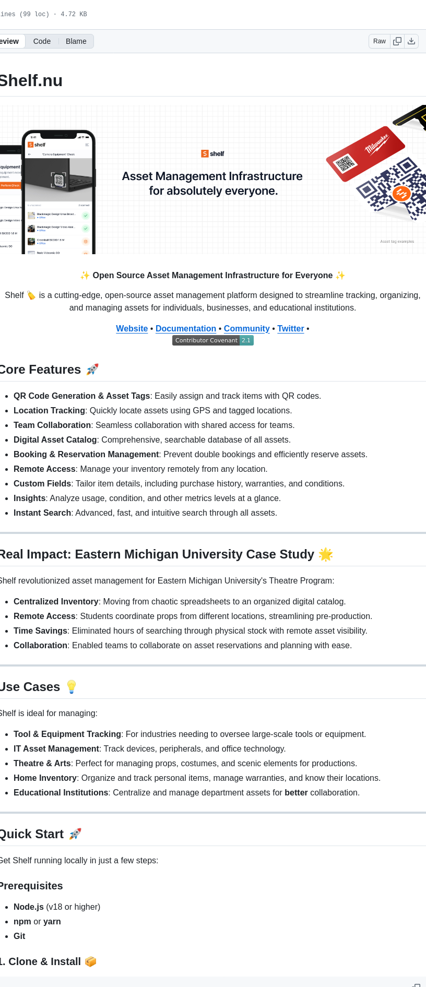Click the package emoji beside Clone & Install

(x=91, y=961)
